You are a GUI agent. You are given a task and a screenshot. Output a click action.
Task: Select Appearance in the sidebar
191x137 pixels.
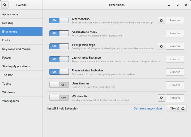21,14
